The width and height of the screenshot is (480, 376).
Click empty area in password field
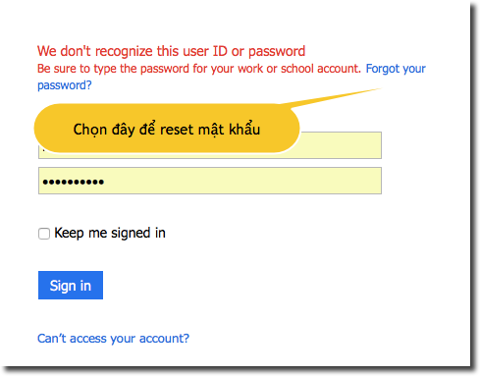[242, 181]
